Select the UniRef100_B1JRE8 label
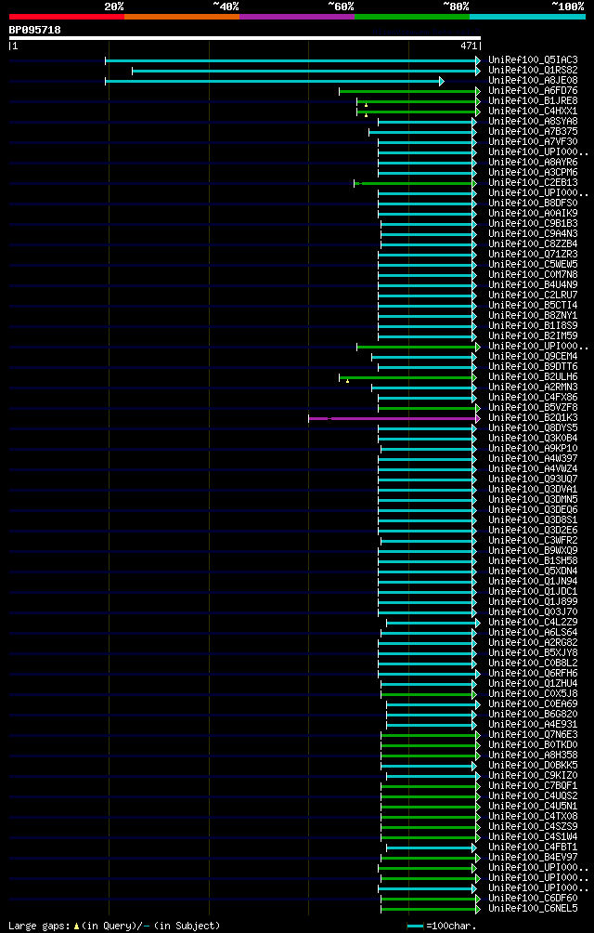 (533, 100)
